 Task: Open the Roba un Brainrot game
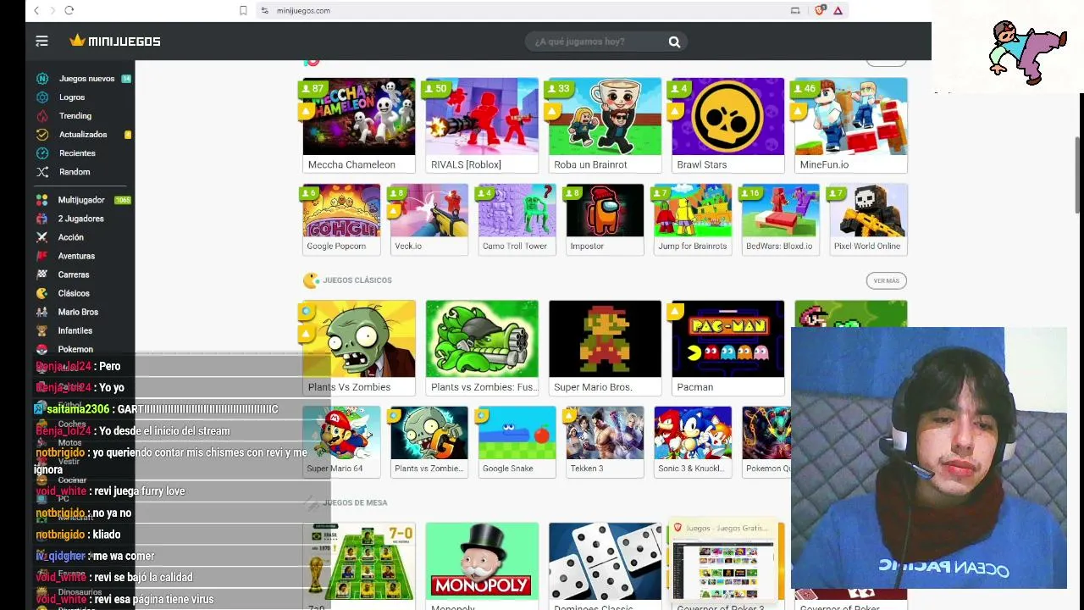pos(605,125)
